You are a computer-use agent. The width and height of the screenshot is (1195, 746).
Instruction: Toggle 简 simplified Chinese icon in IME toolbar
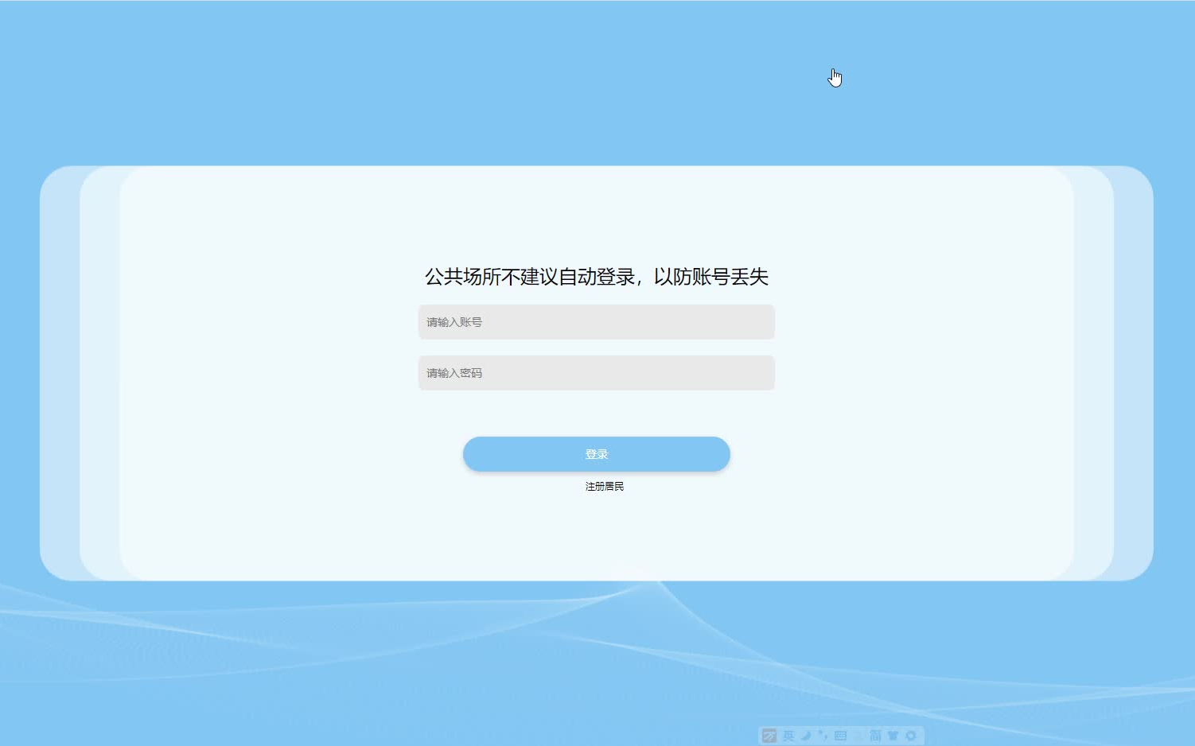[x=875, y=736]
